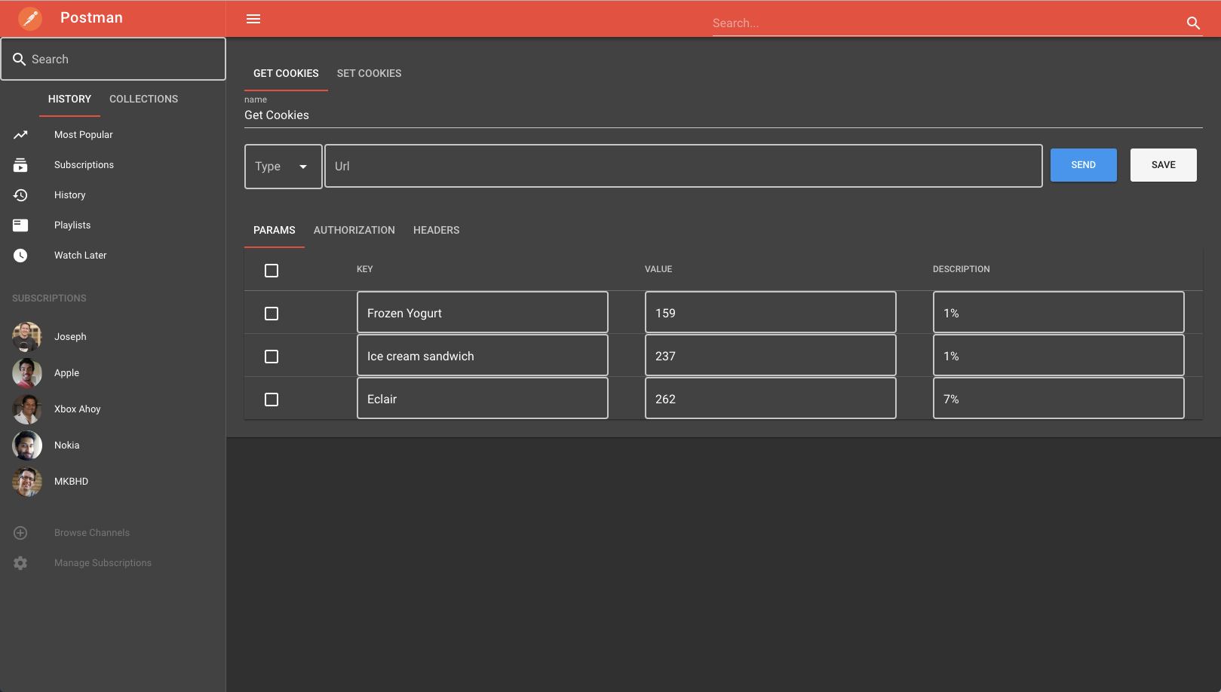Click the DESCRIPTION column header
Screen dimensions: 1221x692
click(x=961, y=269)
